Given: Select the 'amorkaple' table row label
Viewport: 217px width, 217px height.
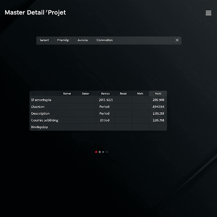Looking at the screenshot, I should (x=41, y=100).
